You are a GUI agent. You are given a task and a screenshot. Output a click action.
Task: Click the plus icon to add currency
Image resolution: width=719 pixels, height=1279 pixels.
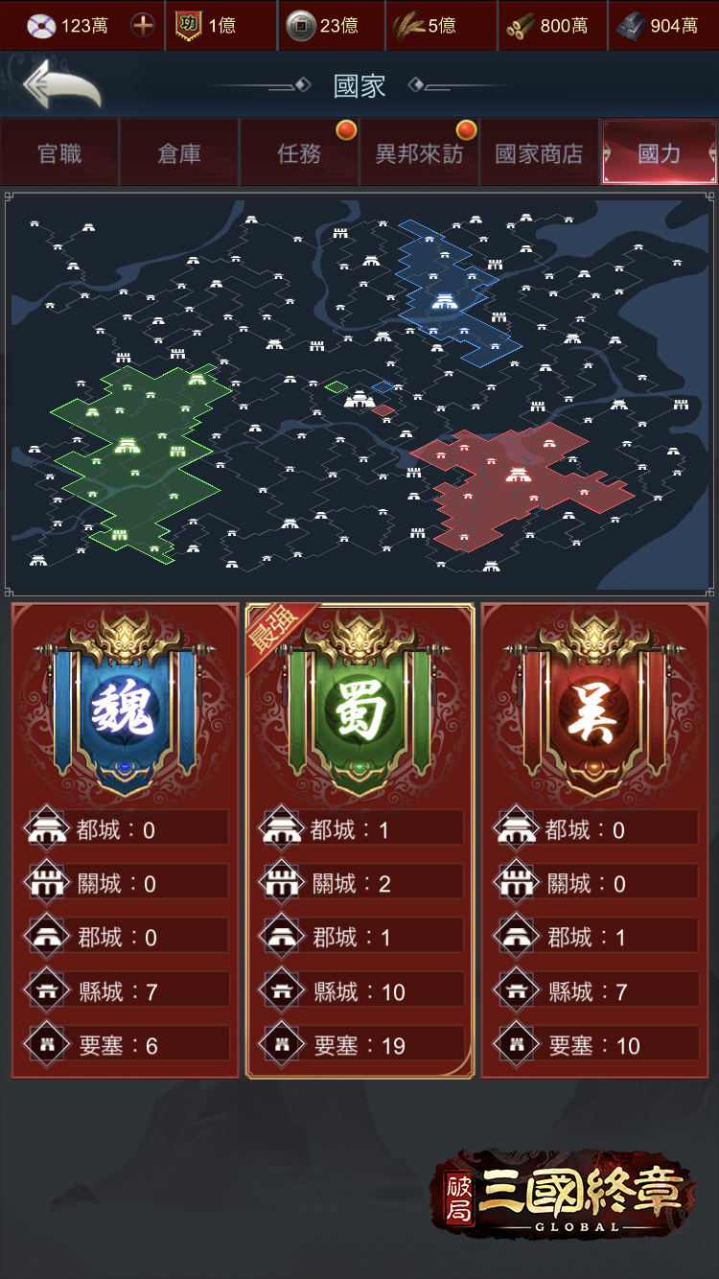click(143, 25)
